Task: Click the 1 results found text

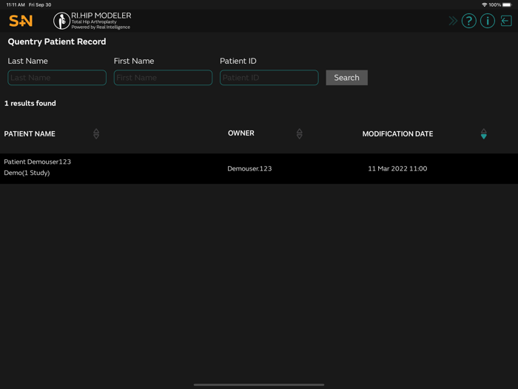Action: point(30,103)
